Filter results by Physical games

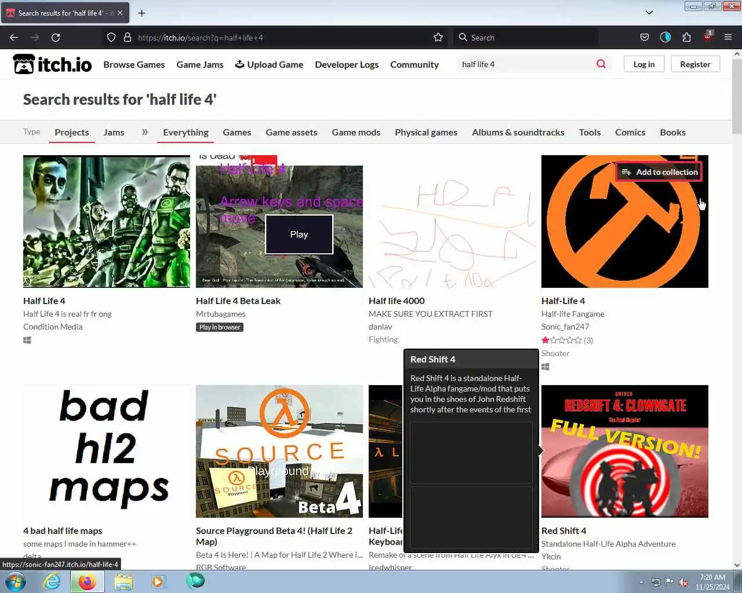(x=426, y=132)
